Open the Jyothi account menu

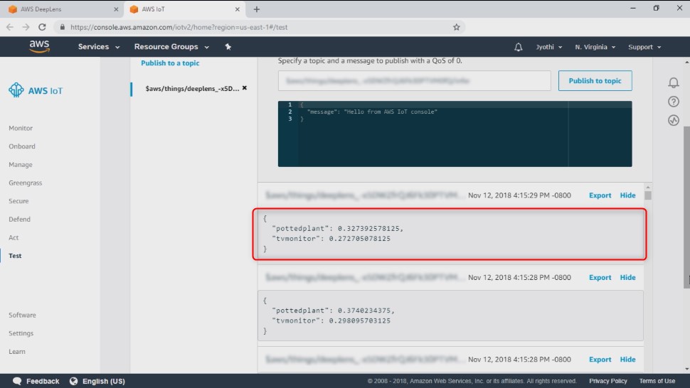(548, 47)
